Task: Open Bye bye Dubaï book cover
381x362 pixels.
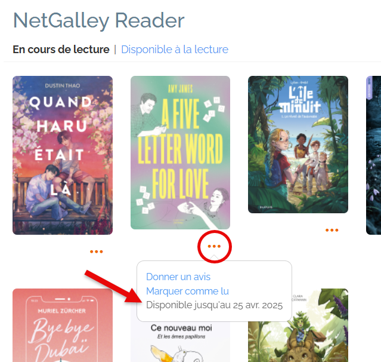Action: tap(63, 325)
